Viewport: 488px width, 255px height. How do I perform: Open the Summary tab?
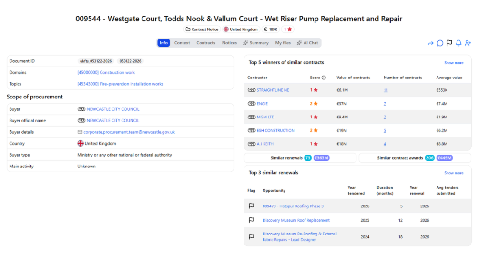(x=256, y=43)
